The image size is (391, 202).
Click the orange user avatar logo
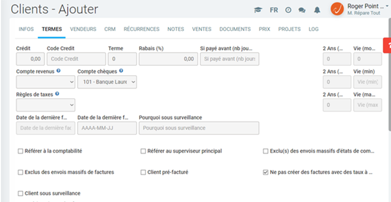[337, 9]
